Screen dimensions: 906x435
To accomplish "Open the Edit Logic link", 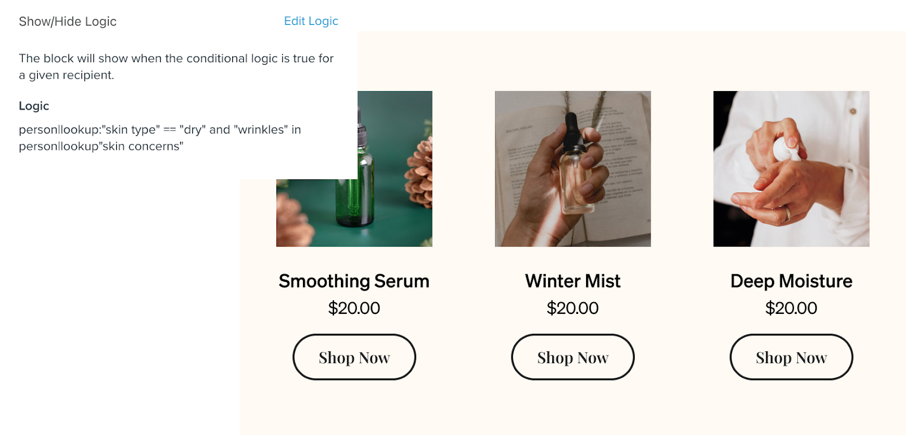I will click(x=311, y=21).
